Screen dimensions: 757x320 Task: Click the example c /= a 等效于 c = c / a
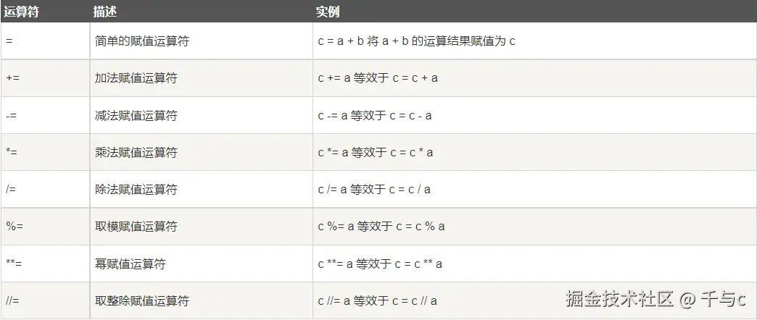(374, 190)
